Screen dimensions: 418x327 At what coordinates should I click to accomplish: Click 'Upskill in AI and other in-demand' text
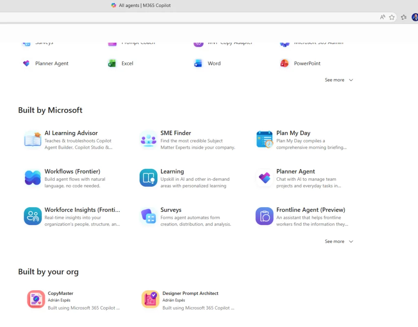[195, 179]
